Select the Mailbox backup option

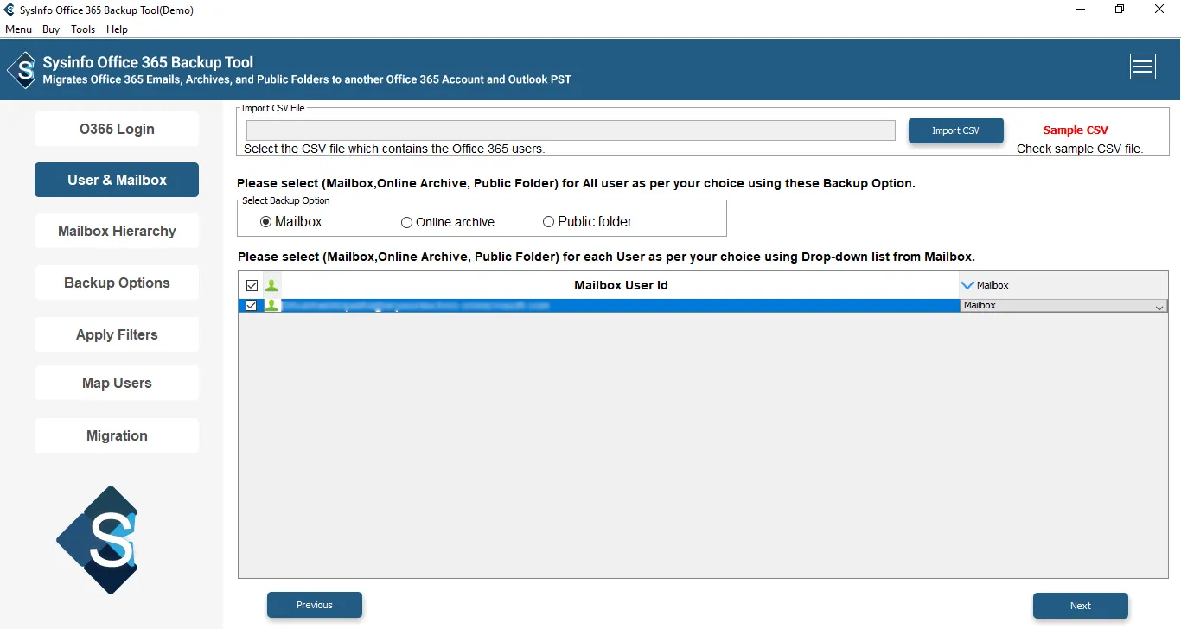[266, 222]
